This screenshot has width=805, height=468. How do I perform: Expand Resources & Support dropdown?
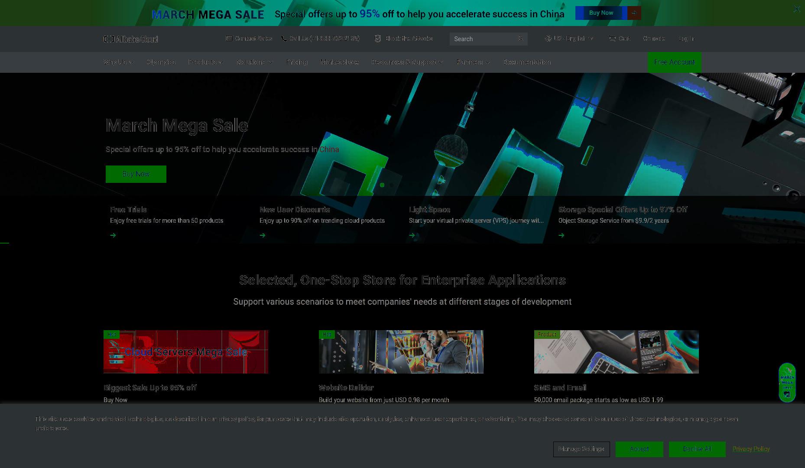coord(407,62)
